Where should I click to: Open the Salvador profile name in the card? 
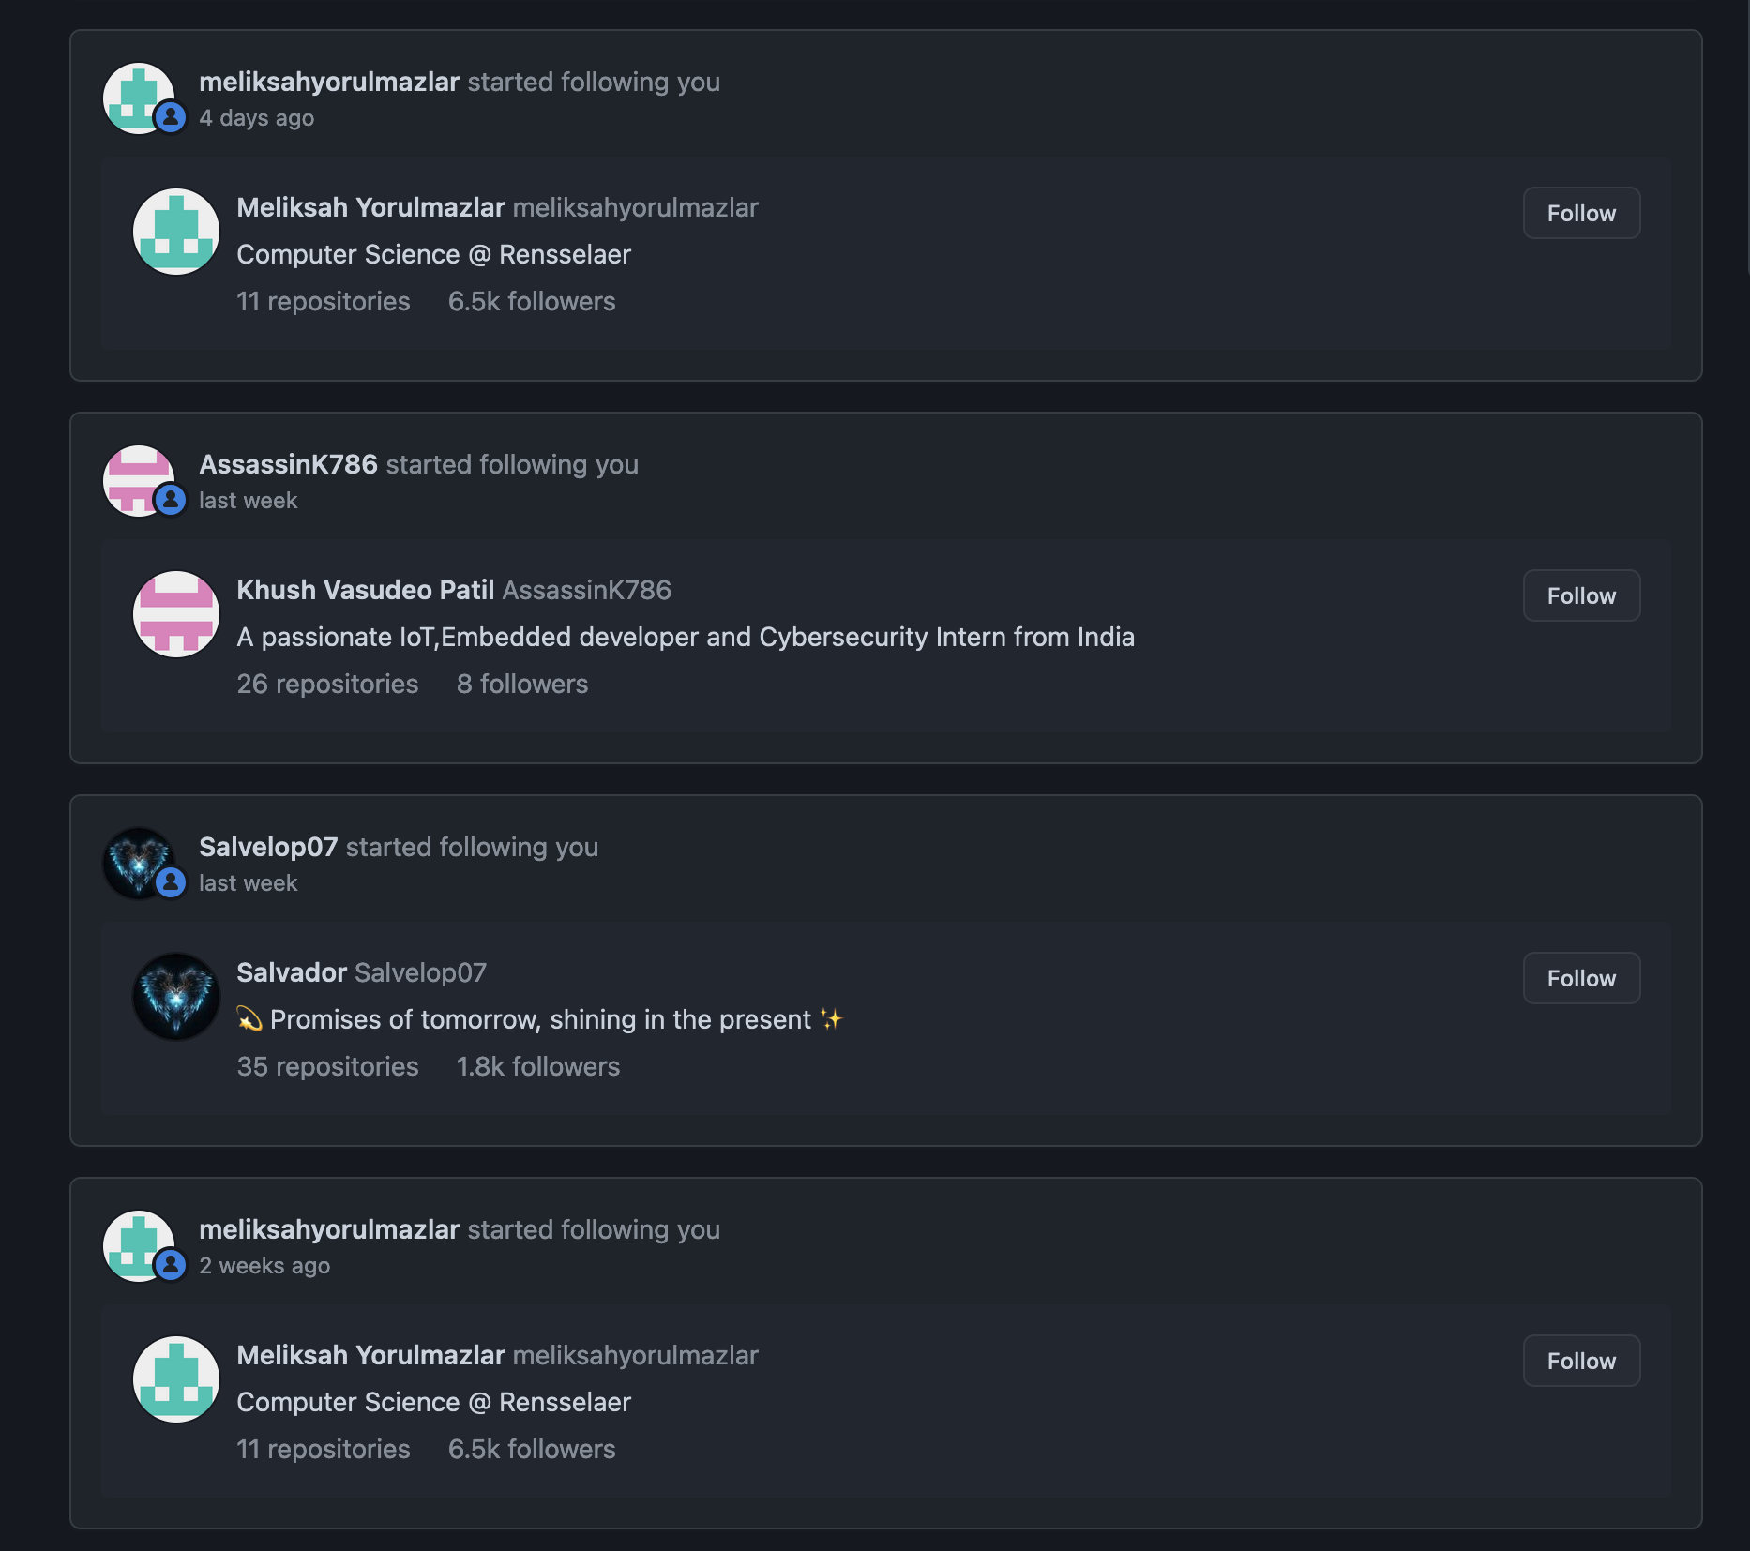292,973
